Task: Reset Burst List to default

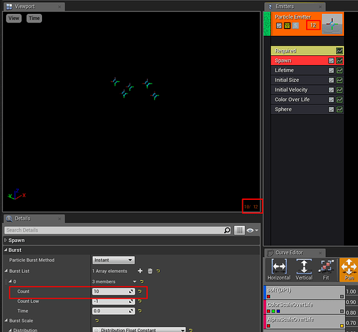Action: (x=158, y=271)
